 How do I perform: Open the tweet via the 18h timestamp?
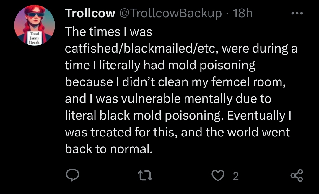242,14
